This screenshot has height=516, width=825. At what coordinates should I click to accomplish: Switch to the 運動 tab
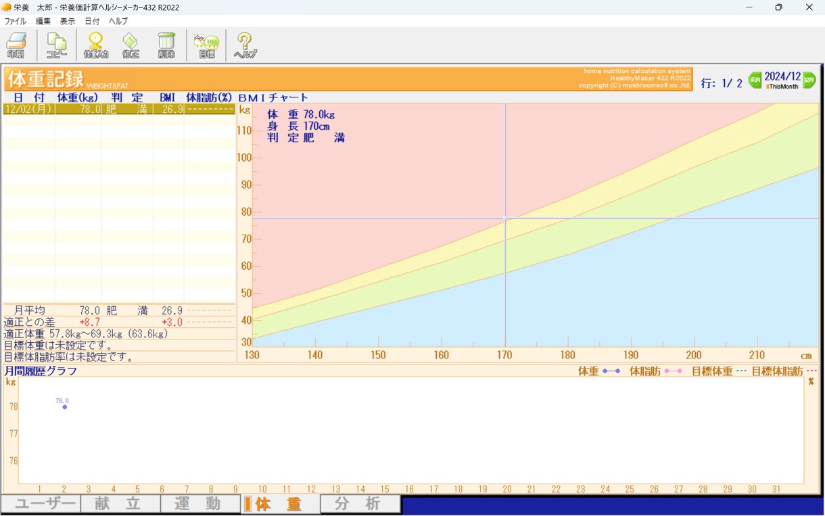pyautogui.click(x=200, y=504)
